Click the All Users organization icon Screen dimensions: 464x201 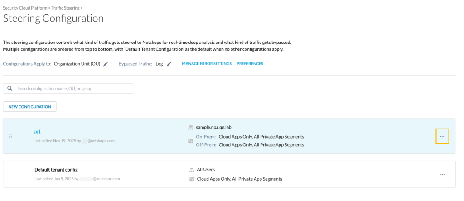(192, 170)
